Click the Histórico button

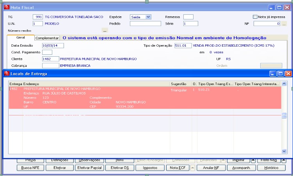point(271,168)
